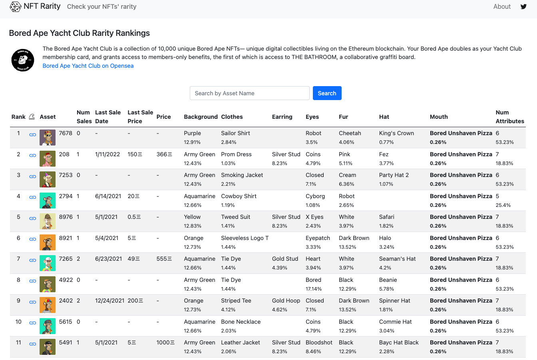
Task: Open link icon for asset 8976
Action: pyautogui.click(x=33, y=218)
